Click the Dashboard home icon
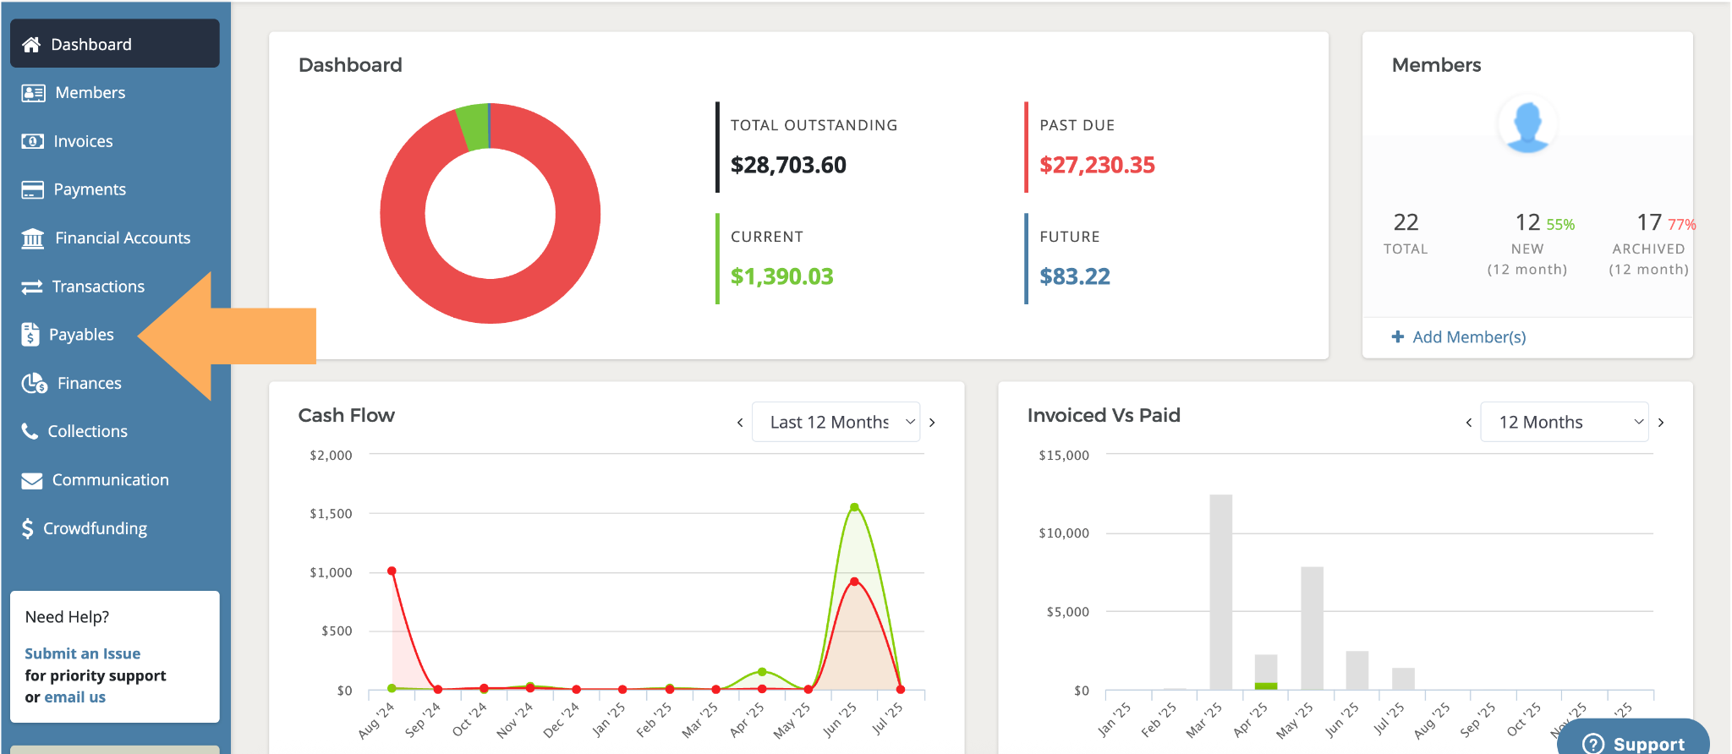Screen dimensions: 1732x754 (x=31, y=45)
